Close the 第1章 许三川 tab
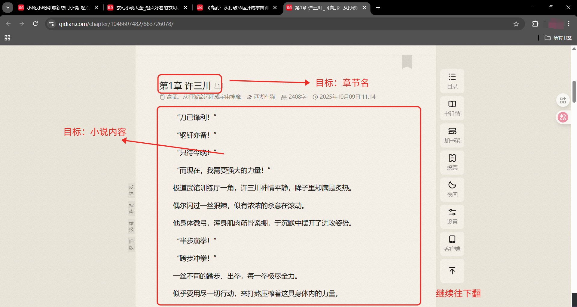The height and width of the screenshot is (307, 577). click(365, 8)
